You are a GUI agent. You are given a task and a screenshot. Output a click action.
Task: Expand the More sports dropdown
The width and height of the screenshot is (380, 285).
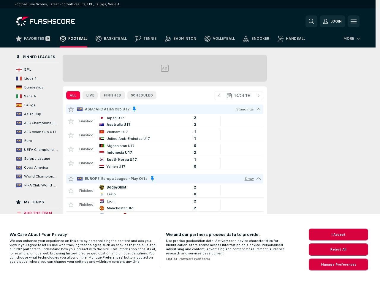(x=352, y=39)
